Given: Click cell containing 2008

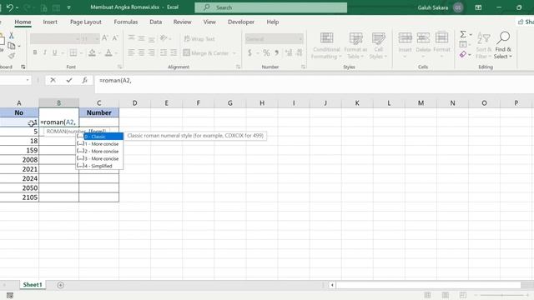Looking at the screenshot, I should click(19, 159).
